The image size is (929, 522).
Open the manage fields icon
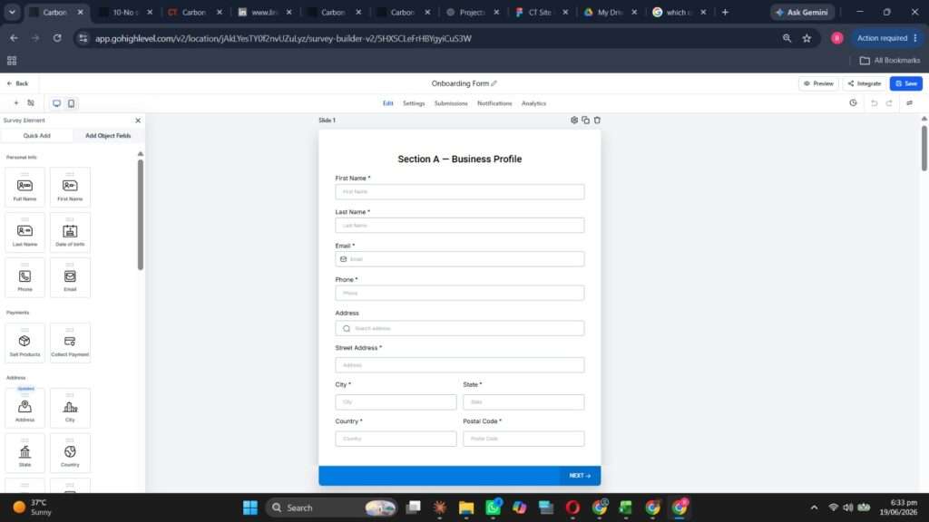point(31,103)
